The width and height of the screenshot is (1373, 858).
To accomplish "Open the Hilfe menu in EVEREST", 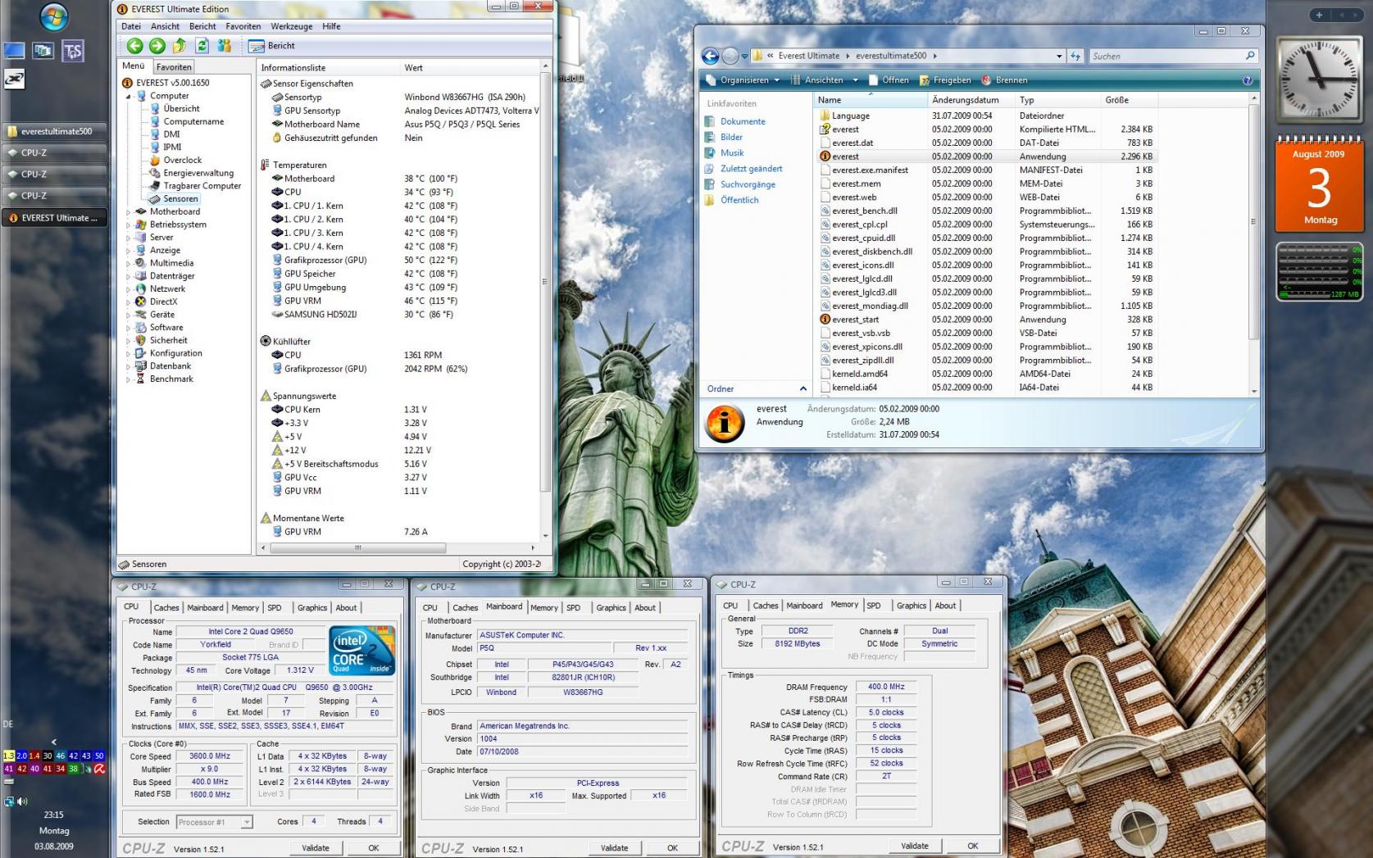I will point(331,26).
